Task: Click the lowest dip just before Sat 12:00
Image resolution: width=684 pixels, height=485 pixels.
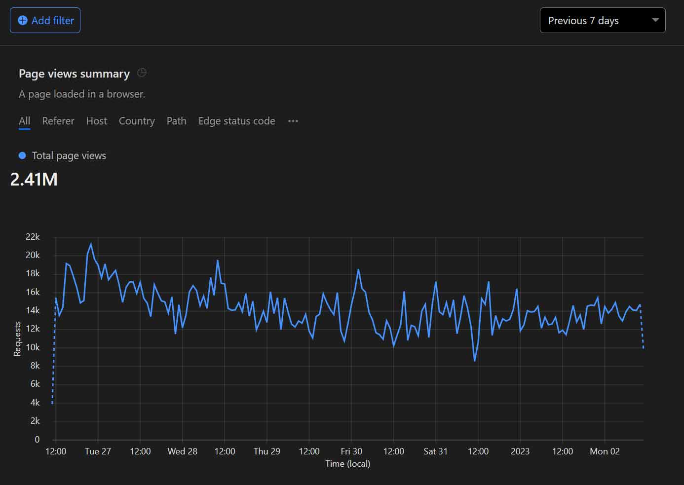Action: point(475,360)
